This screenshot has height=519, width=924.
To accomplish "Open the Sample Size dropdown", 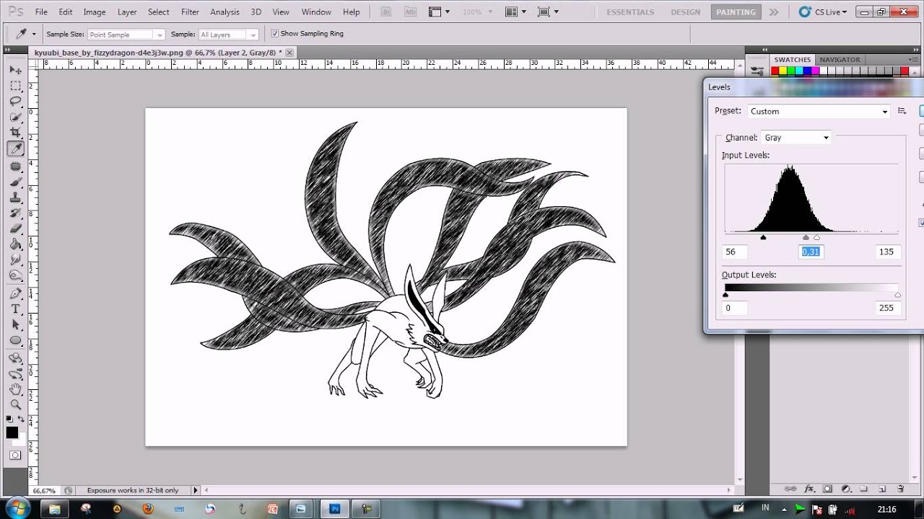I will [126, 35].
